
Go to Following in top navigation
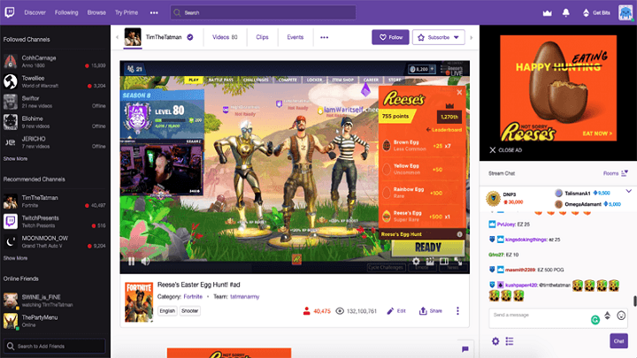pos(66,12)
